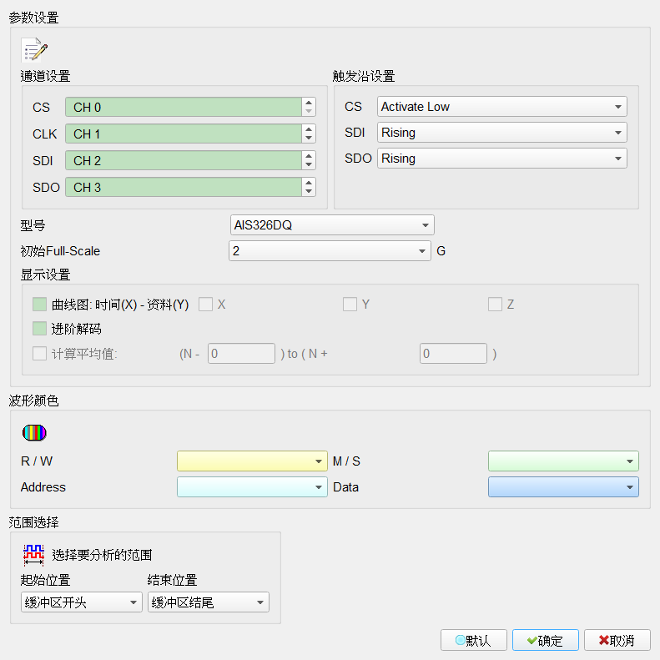Decrease the SDI channel spinner value

[x=309, y=165]
